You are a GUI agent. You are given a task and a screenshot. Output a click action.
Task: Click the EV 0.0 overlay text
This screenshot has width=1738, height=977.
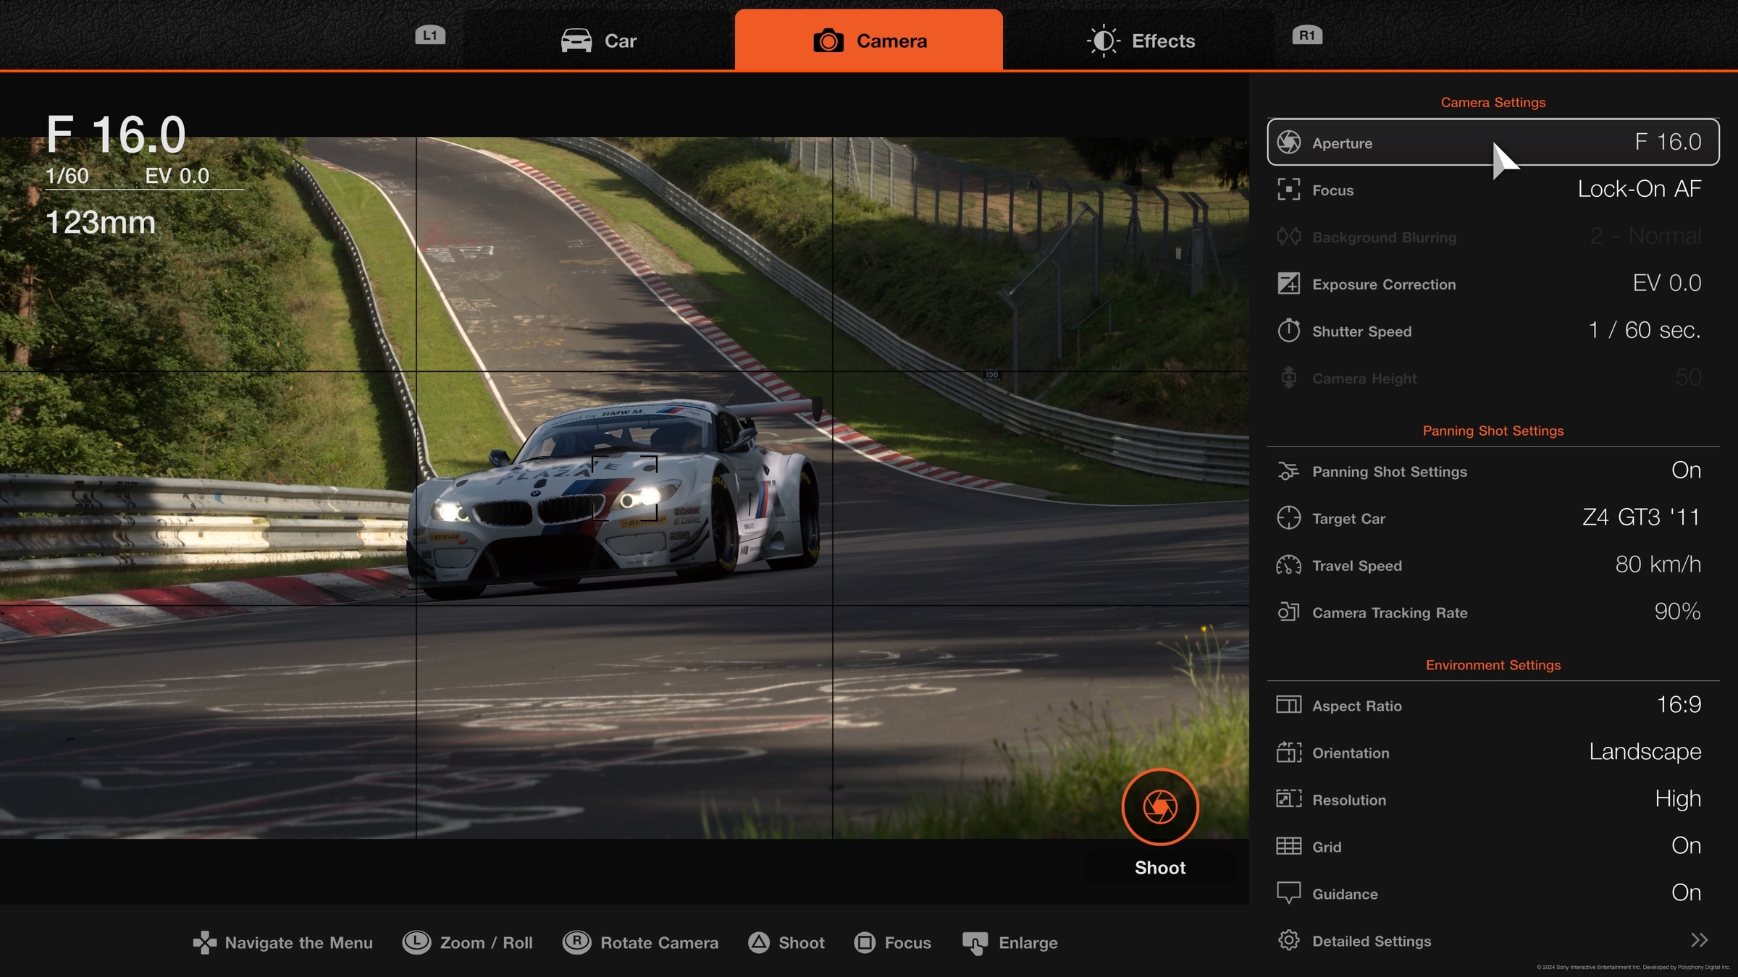pyautogui.click(x=177, y=176)
